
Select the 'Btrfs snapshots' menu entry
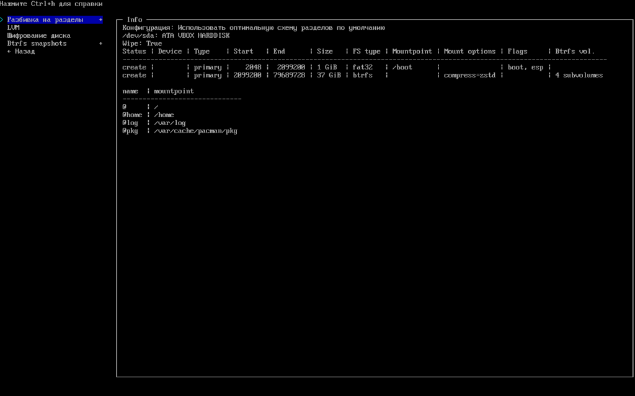point(37,44)
